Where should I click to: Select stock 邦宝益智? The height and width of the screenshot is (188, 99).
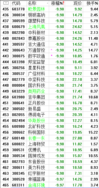coord(37,62)
